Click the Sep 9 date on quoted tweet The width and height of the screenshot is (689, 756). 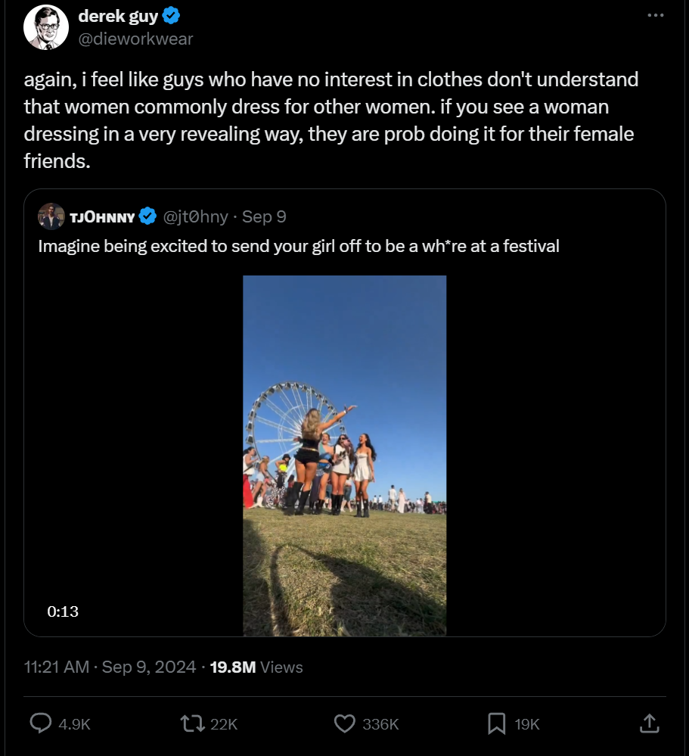tap(264, 217)
